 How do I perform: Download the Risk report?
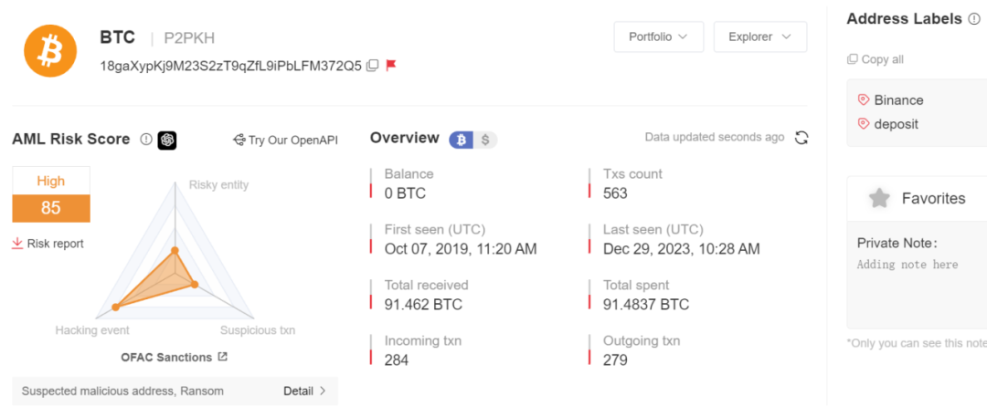(x=48, y=244)
